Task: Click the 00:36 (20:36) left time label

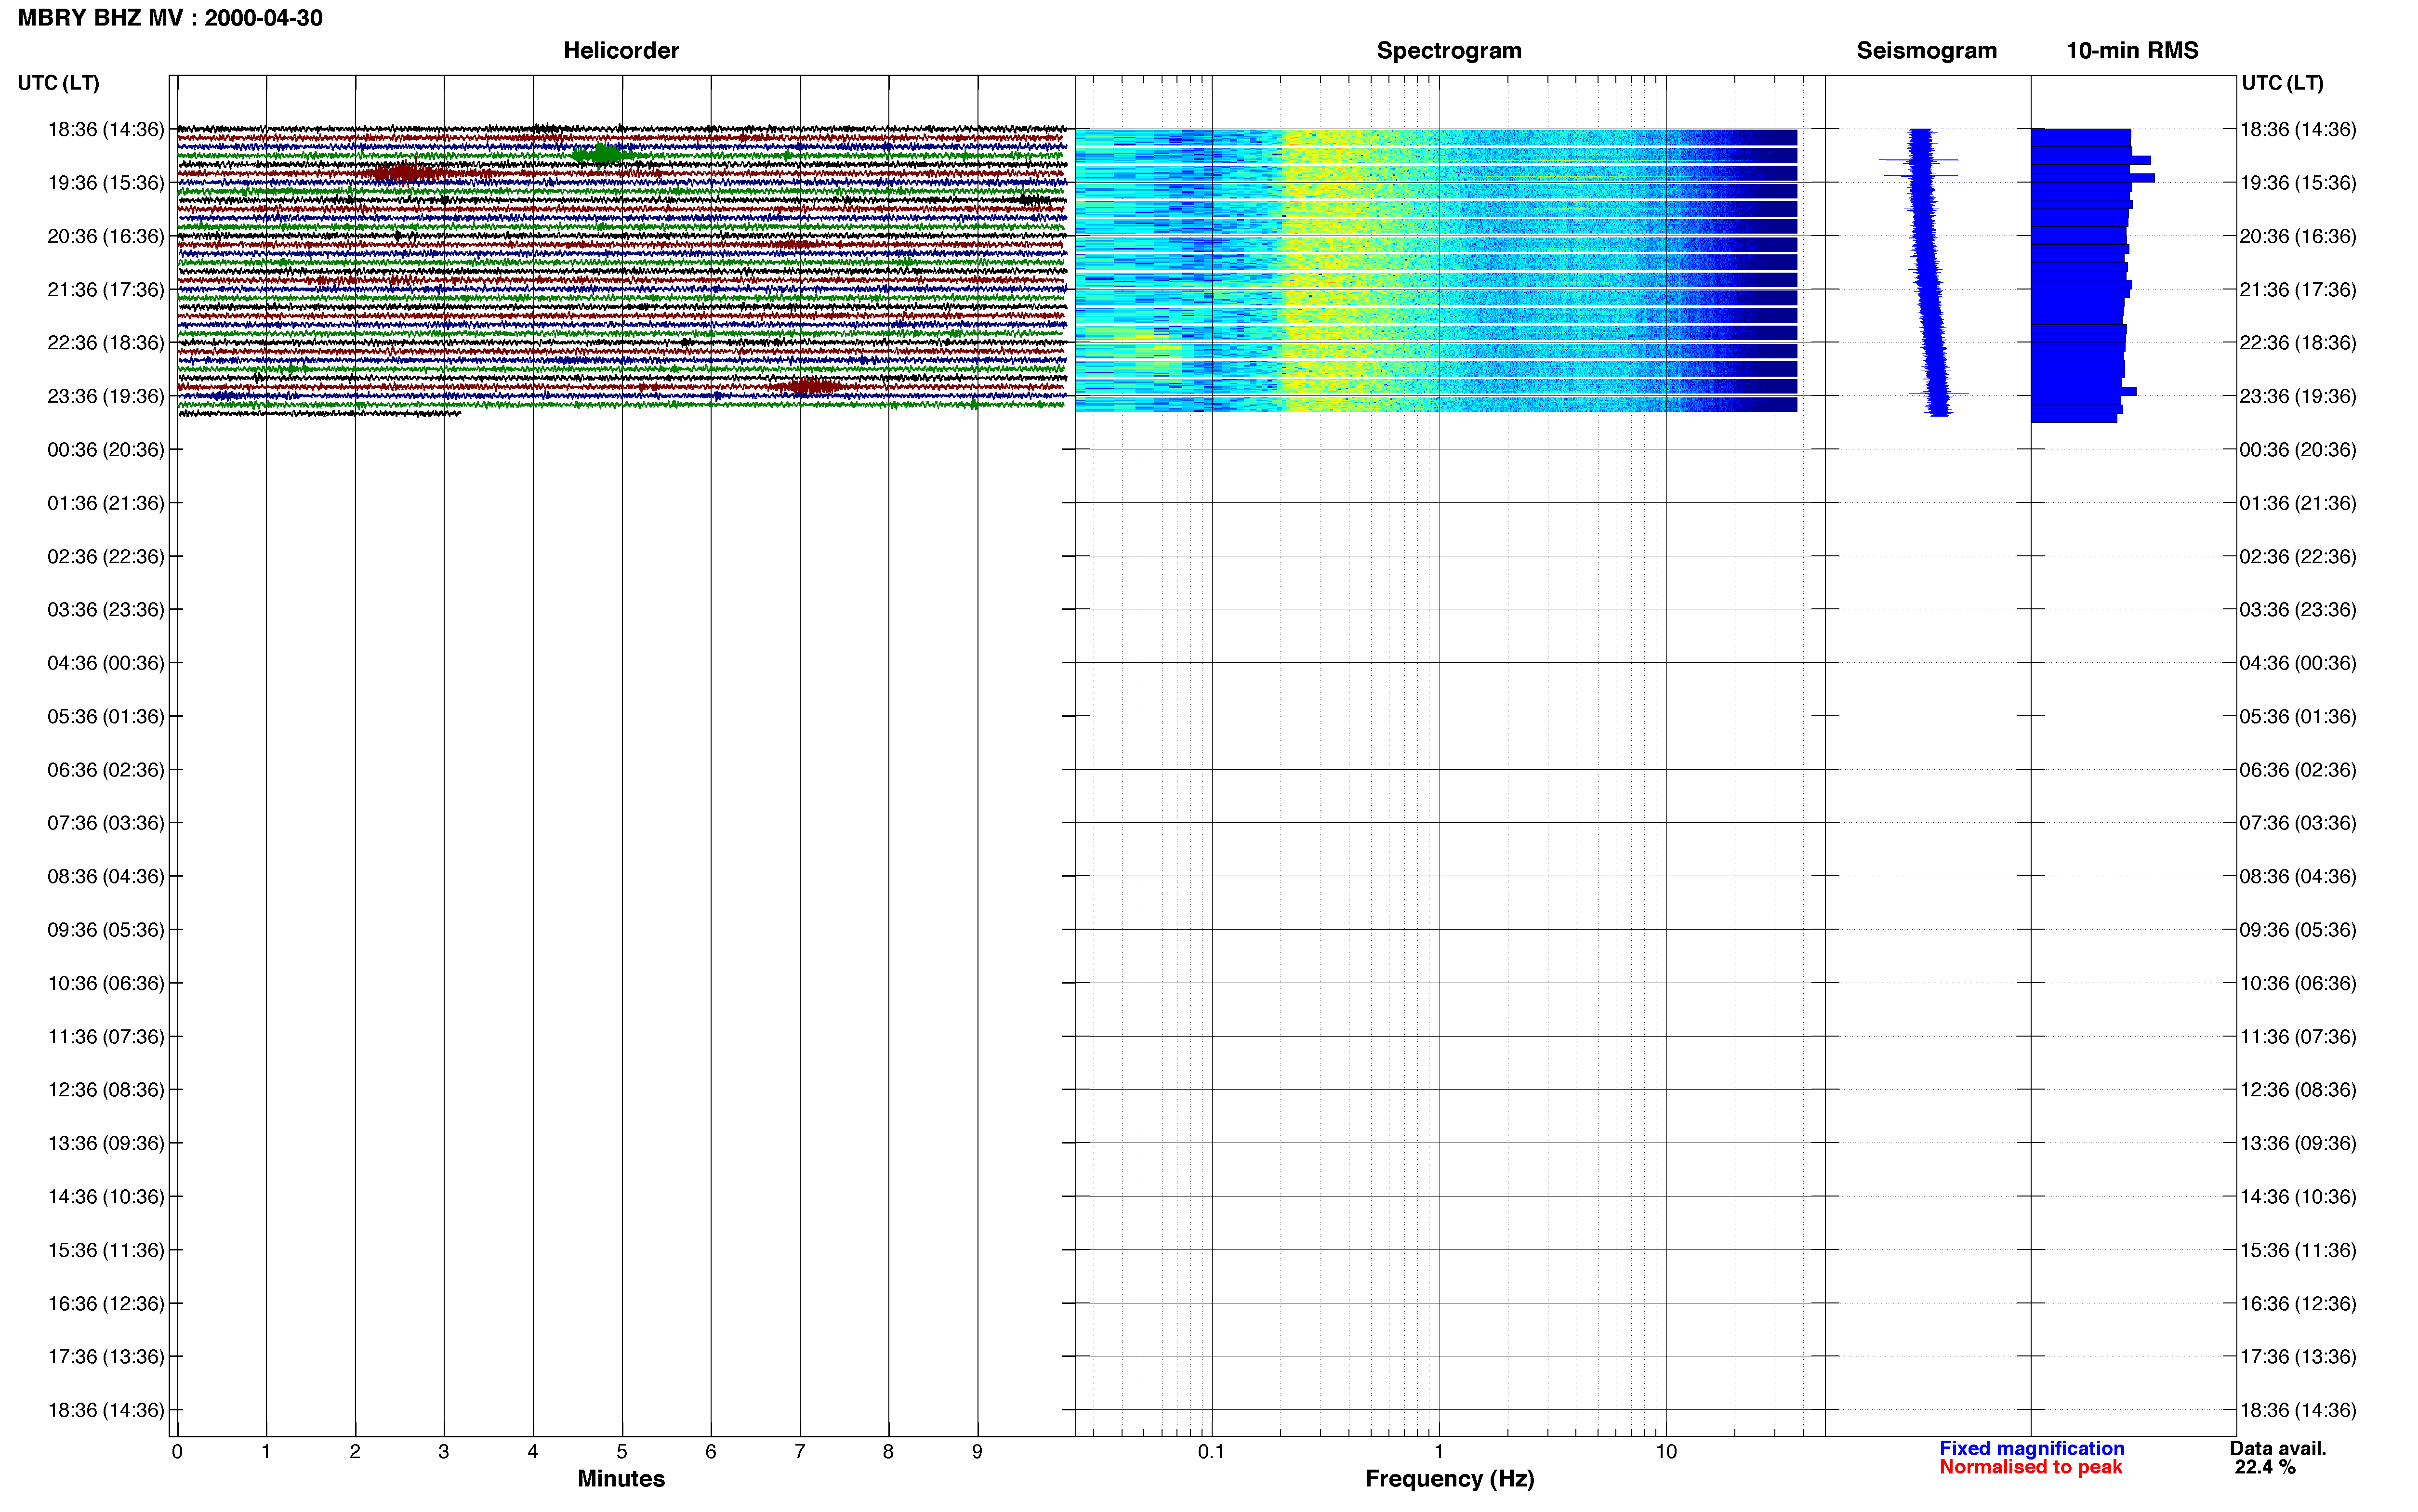Action: pos(105,450)
